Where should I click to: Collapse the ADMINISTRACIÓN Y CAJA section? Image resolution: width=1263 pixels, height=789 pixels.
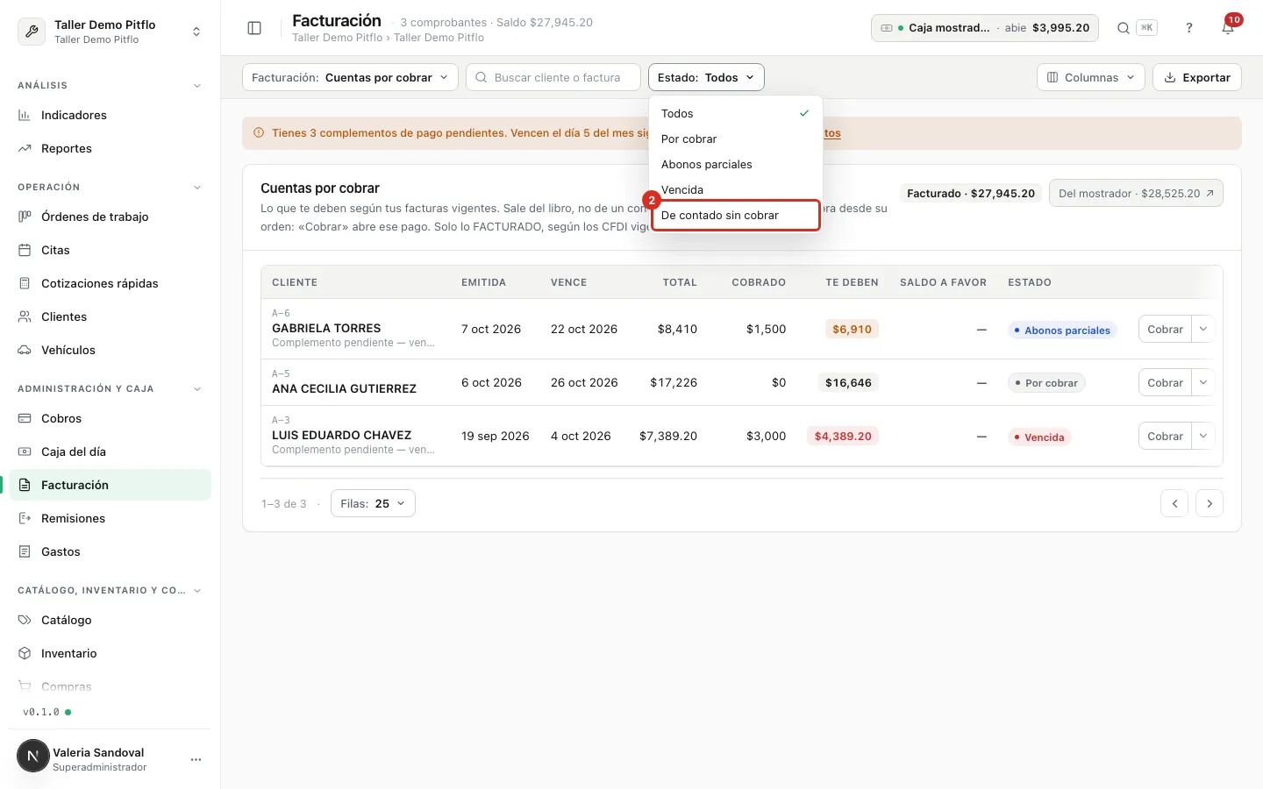[196, 389]
